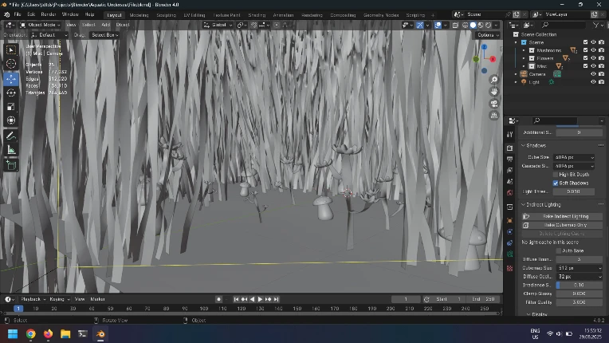Image resolution: width=609 pixels, height=343 pixels.
Task: Select the Annotate tool
Action: 11,136
